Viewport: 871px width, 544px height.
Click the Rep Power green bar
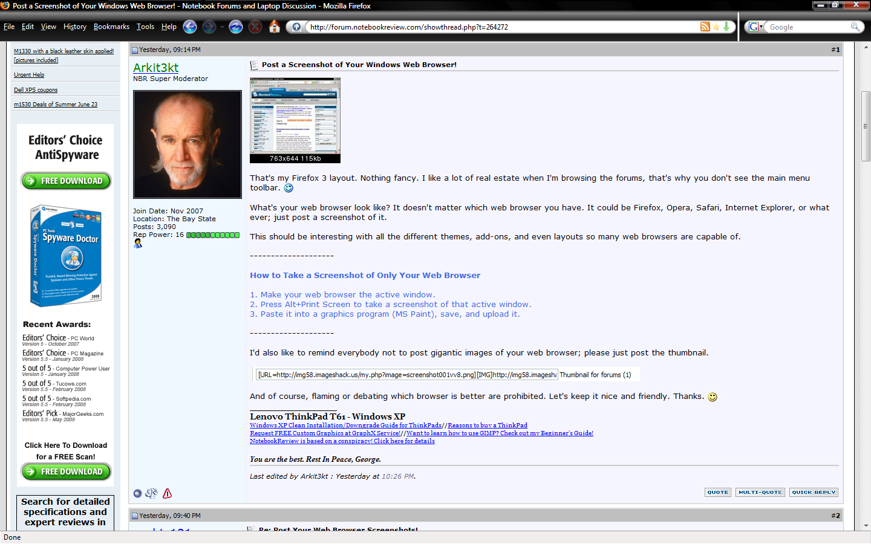click(213, 235)
